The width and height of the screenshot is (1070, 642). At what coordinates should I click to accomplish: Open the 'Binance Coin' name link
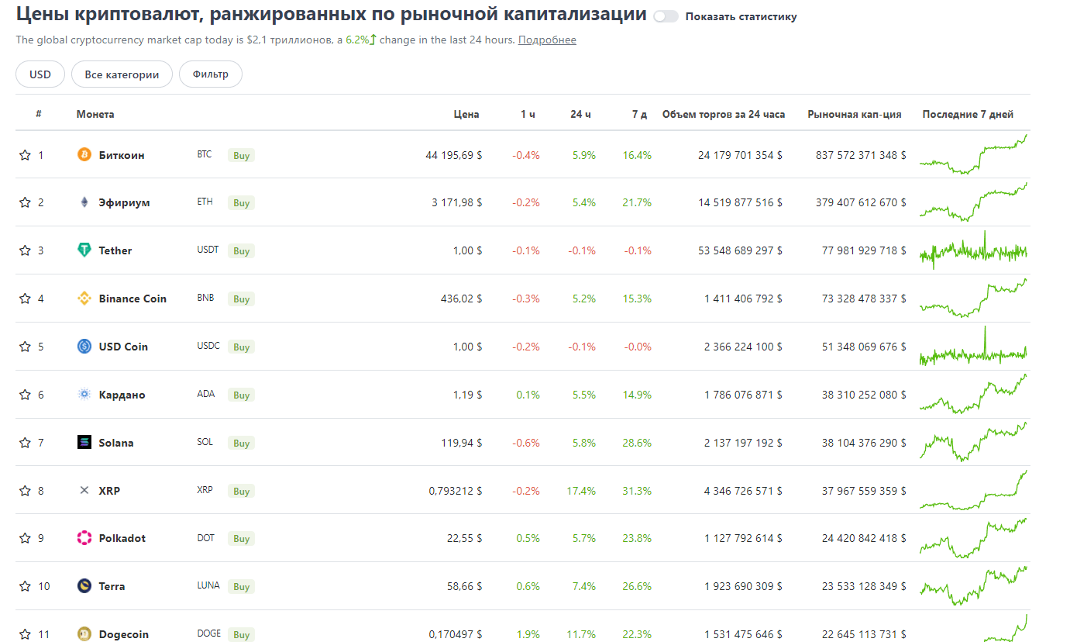pos(132,299)
